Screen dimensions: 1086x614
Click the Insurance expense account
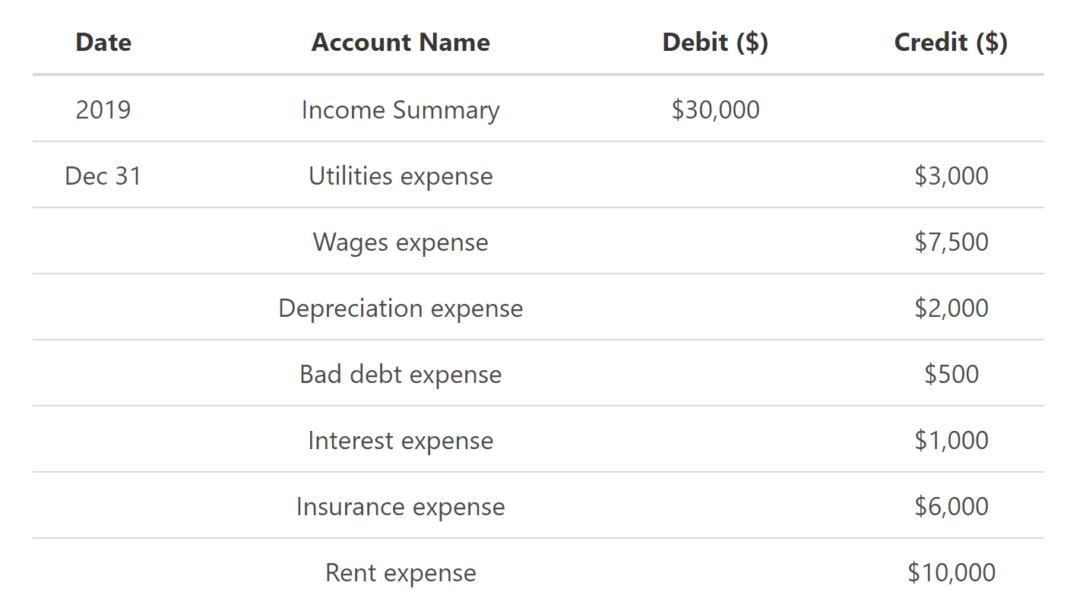pos(401,507)
